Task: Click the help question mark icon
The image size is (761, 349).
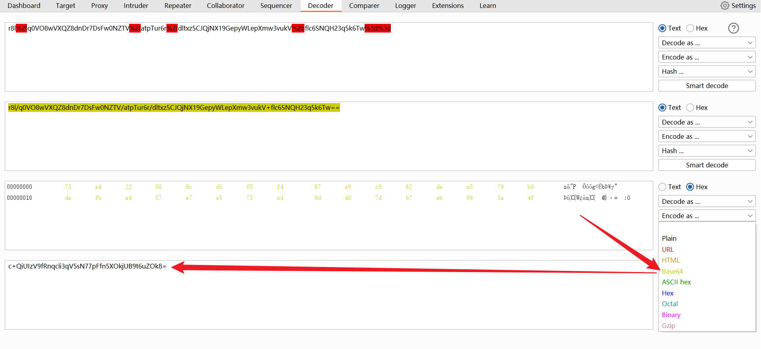Action: (x=733, y=28)
